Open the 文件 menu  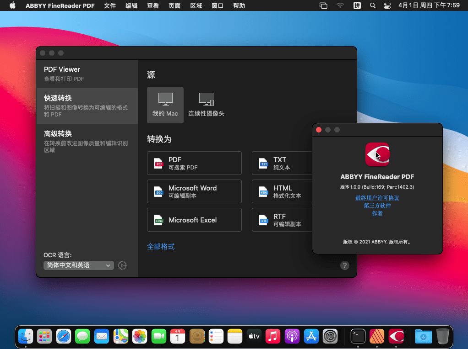[110, 5]
